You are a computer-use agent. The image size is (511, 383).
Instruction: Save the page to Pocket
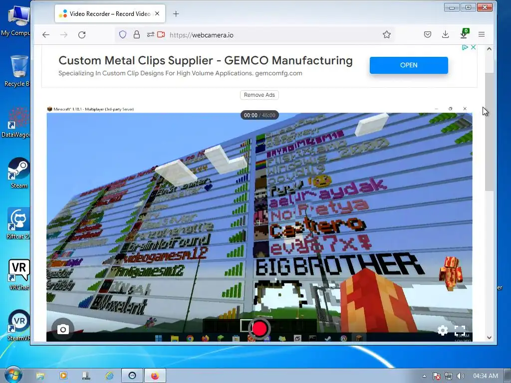(428, 34)
